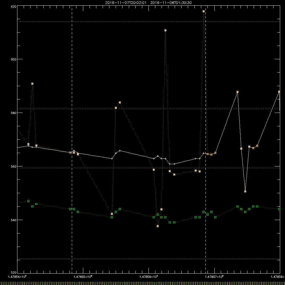This screenshot has height=285, width=285.
Task: Select the orange spike marker near 591
Action: point(32,84)
